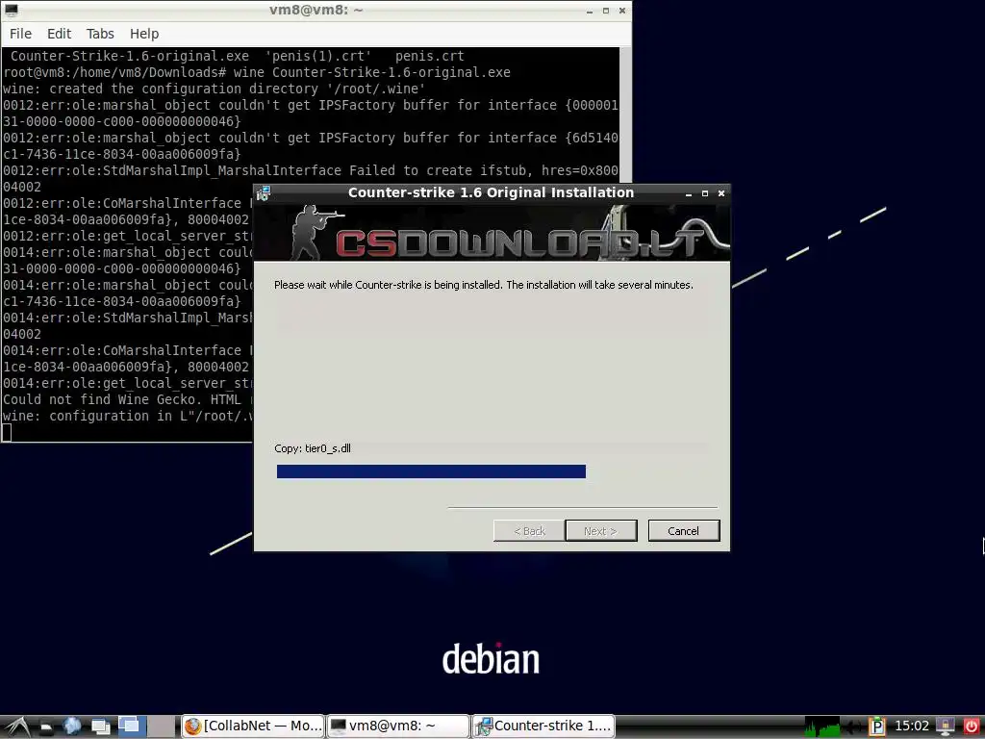
Task: Switch to the CollabNet Firefox taskbar window
Action: [253, 726]
